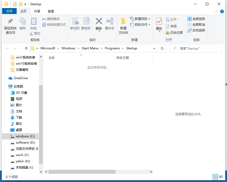
Task: Open the Copy to (复制到) menu
Action: 86,24
